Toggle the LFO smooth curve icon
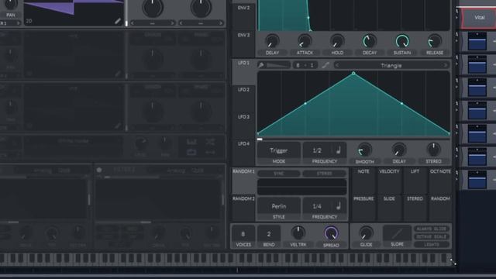The image size is (496, 279). click(x=325, y=65)
